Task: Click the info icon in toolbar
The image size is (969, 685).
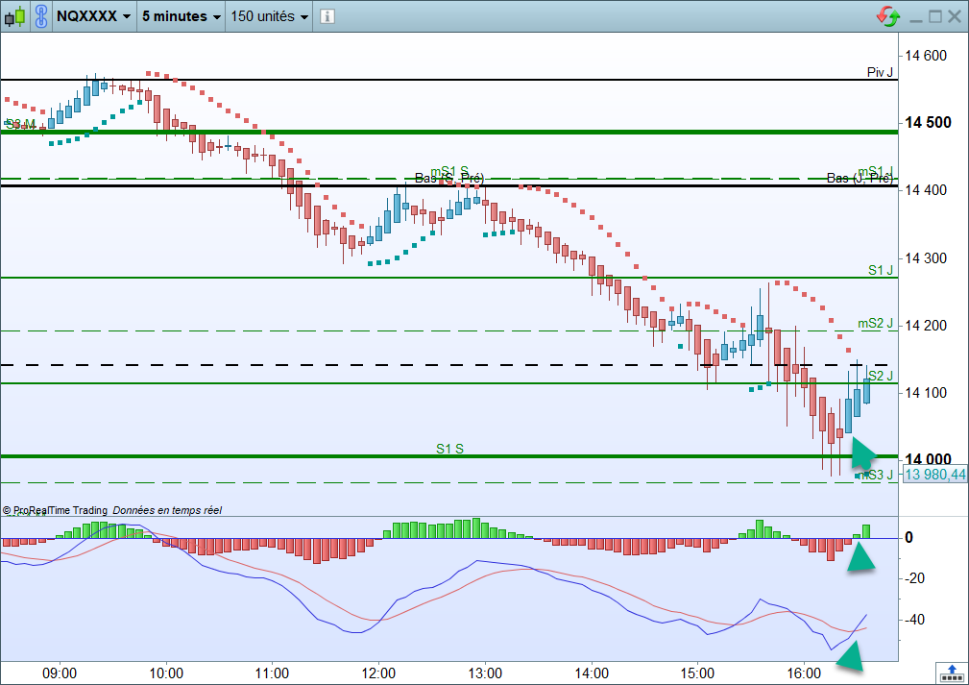Action: coord(327,16)
